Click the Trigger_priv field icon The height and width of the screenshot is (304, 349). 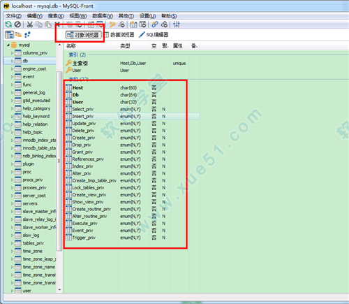[68, 238]
